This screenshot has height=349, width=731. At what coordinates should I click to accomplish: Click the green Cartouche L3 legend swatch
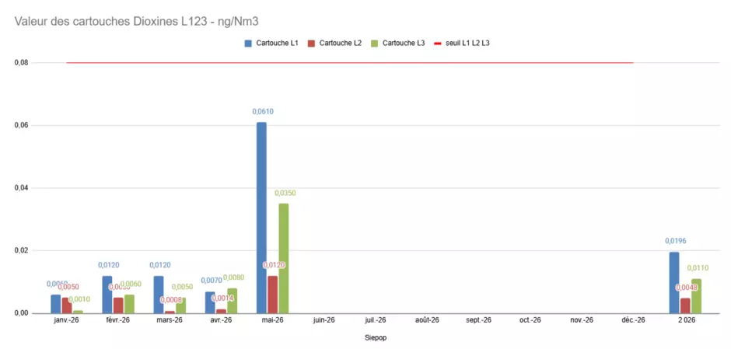pos(376,44)
